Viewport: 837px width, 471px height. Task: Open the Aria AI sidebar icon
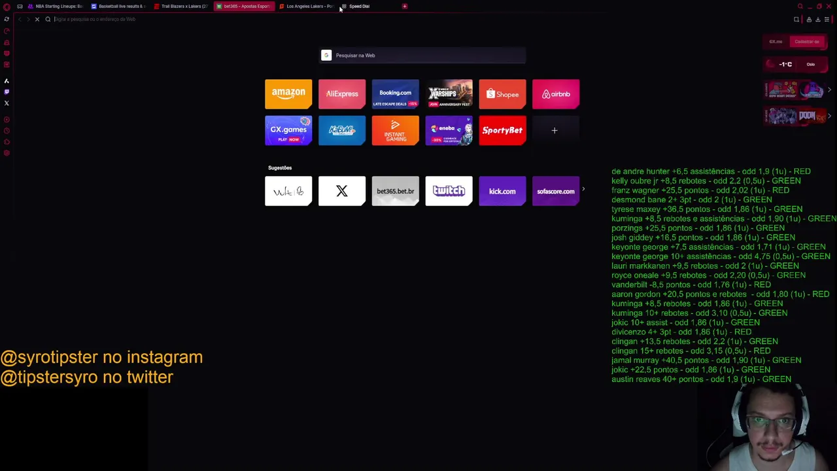click(x=7, y=81)
